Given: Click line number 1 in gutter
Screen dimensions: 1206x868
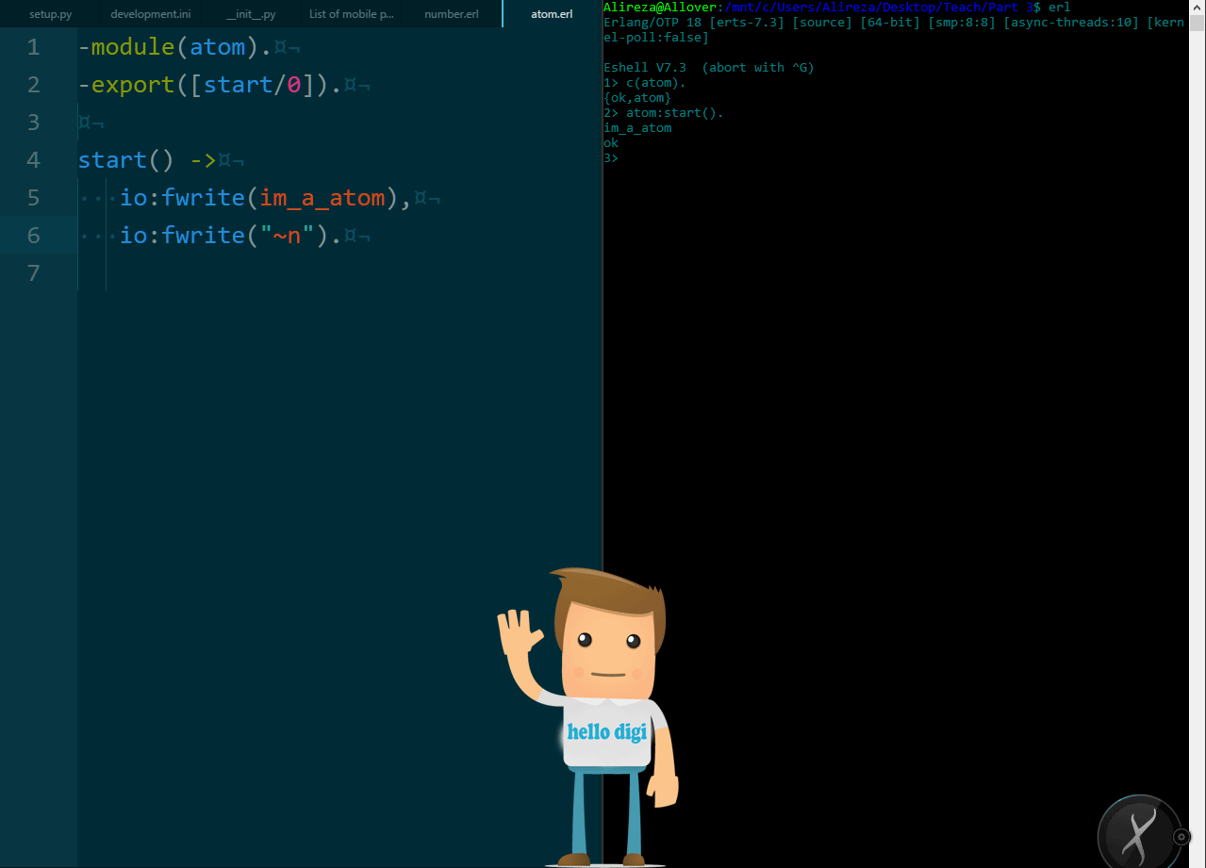Looking at the screenshot, I should [34, 47].
